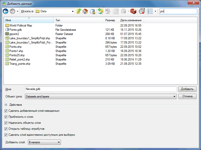Collapse the 'Действия' section
This screenshot has height=150, width=201.
tap(6, 105)
